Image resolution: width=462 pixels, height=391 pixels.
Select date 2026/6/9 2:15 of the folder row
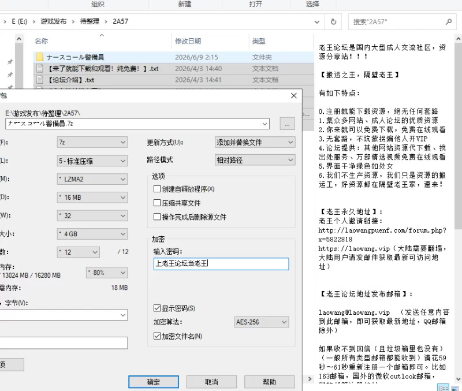pos(196,57)
